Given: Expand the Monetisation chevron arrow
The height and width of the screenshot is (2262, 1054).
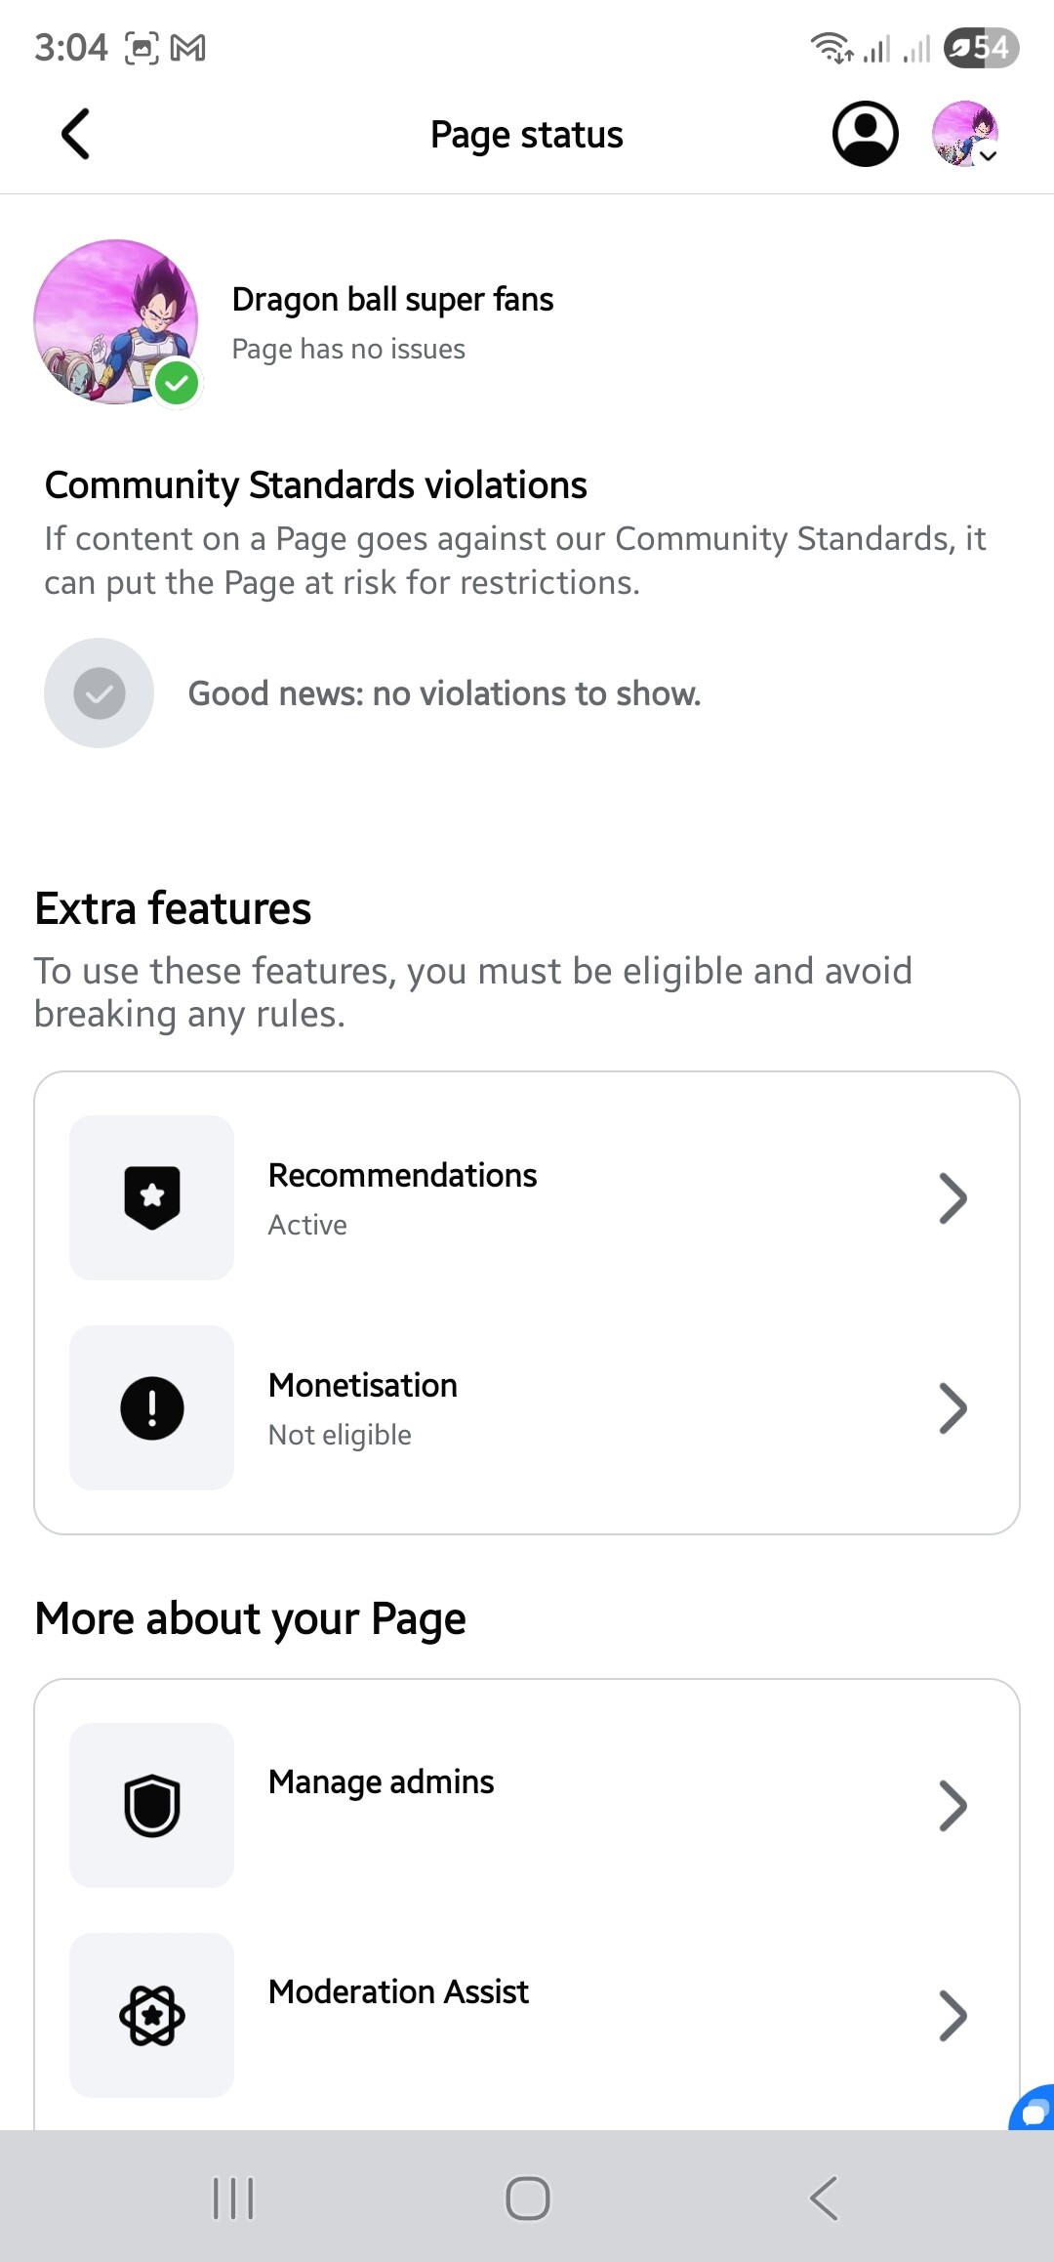Looking at the screenshot, I should [953, 1407].
